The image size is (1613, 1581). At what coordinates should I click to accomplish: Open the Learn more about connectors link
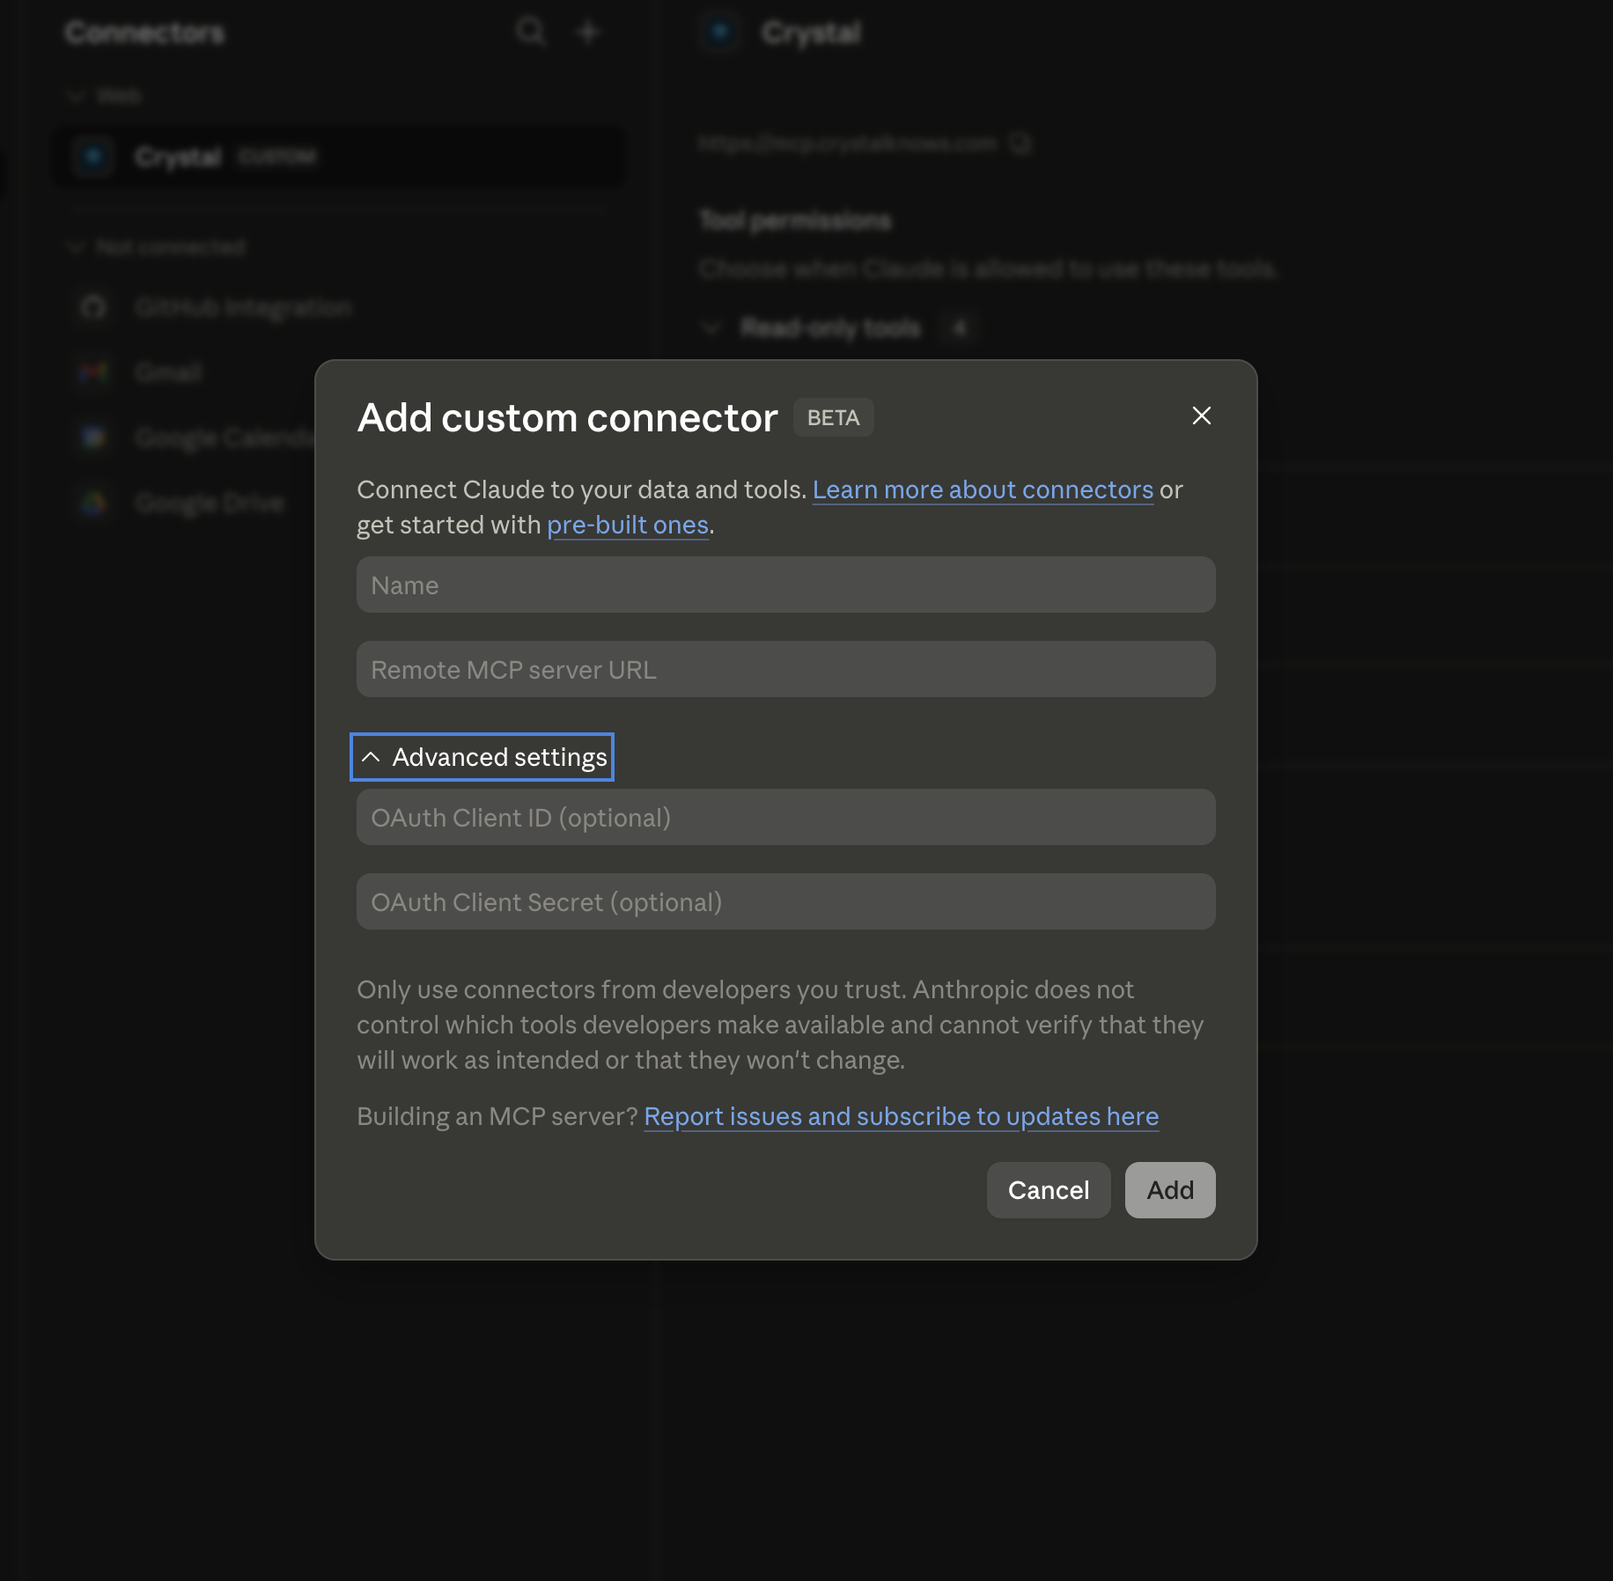tap(983, 489)
